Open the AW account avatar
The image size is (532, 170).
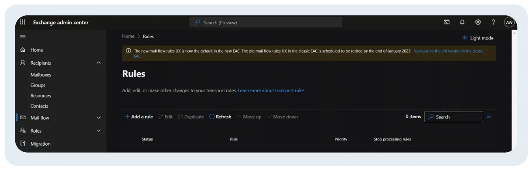click(x=509, y=23)
